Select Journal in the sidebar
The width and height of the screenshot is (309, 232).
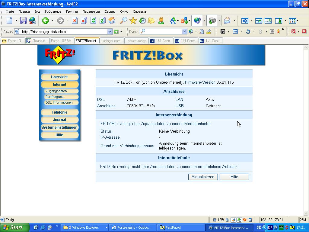tap(59, 120)
